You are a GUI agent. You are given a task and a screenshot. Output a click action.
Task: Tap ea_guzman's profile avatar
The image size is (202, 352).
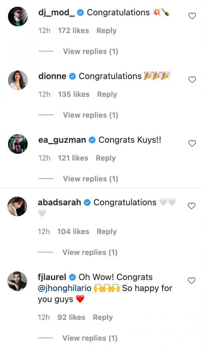[18, 144]
